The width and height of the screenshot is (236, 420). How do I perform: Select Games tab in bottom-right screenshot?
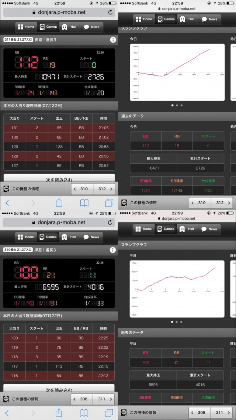(165, 229)
